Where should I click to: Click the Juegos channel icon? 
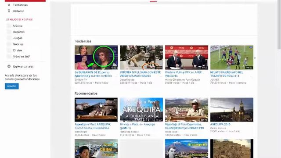coord(9,38)
